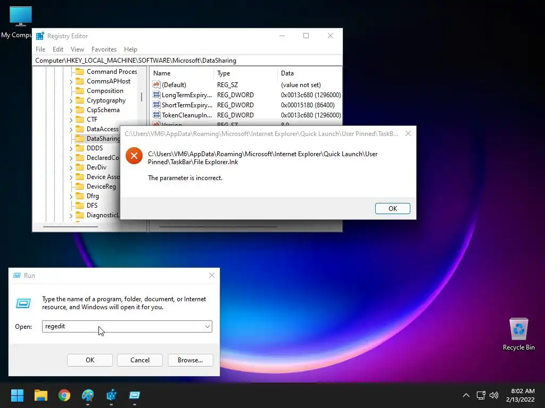This screenshot has height=408, width=545.
Task: Select the DataSharing key in the tree
Action: pos(103,139)
